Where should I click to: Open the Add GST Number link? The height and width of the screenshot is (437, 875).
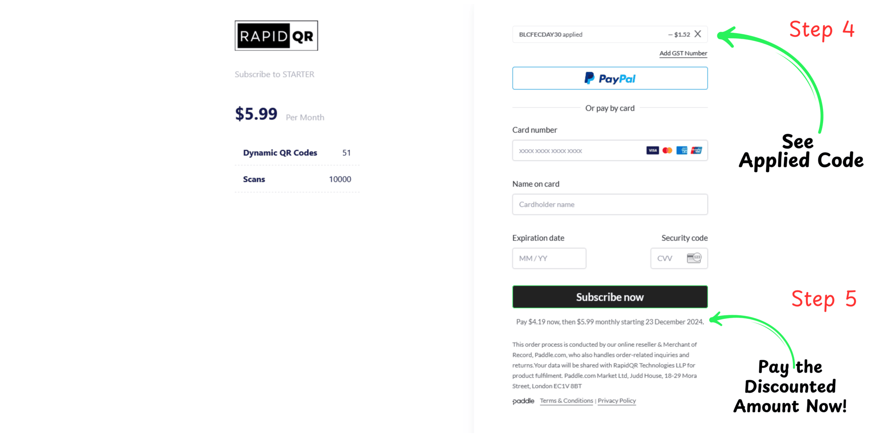point(683,53)
